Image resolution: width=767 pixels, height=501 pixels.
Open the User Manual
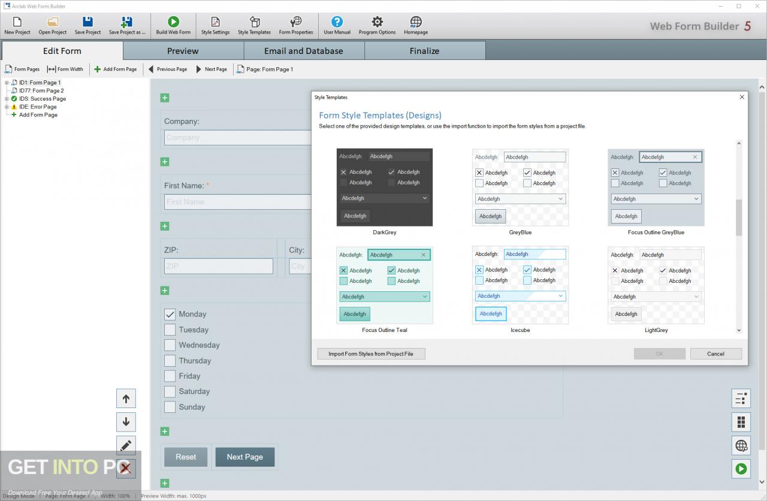(337, 25)
